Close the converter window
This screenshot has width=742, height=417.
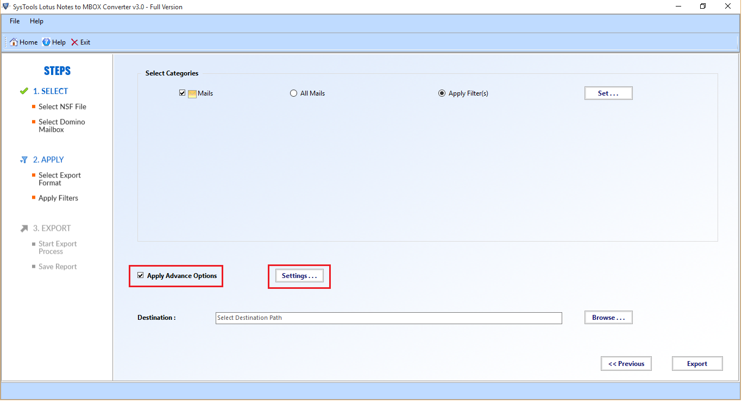pos(728,7)
